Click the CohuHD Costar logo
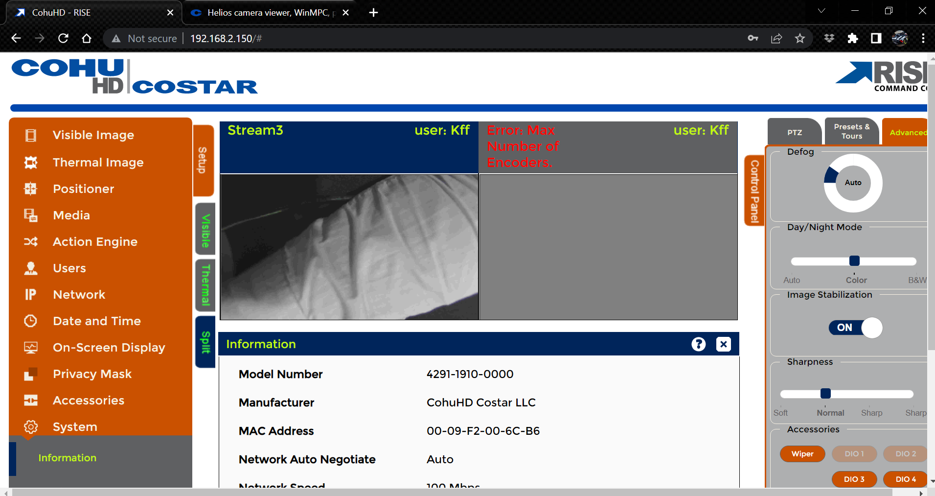The height and width of the screenshot is (496, 935). tap(134, 76)
